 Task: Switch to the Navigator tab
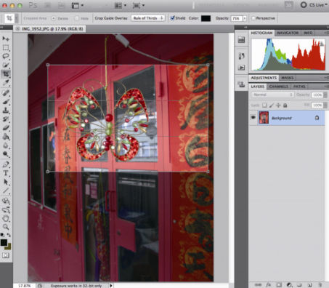tap(288, 33)
